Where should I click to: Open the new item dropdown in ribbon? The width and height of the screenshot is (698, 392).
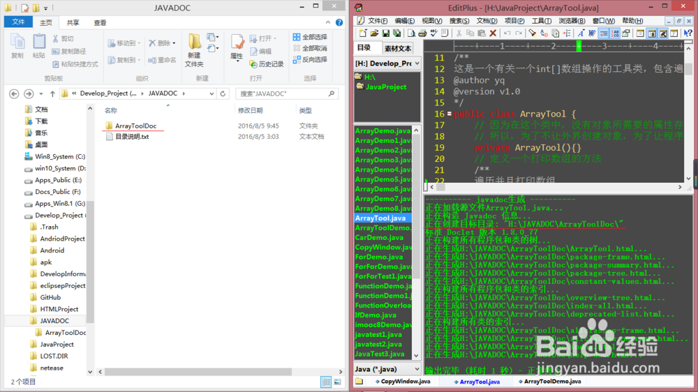pos(212,37)
